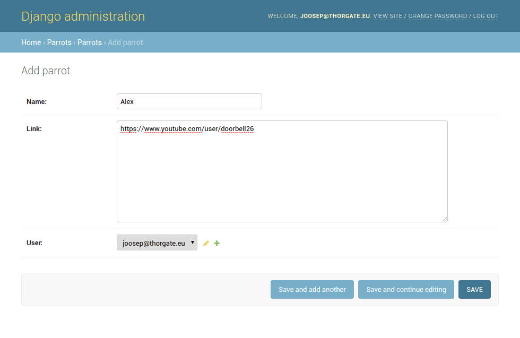Click the User field label
Screen dimensions: 520x338
(34, 243)
